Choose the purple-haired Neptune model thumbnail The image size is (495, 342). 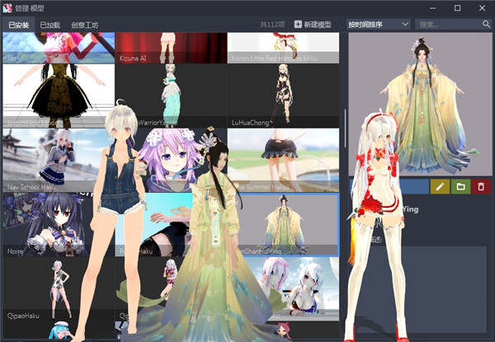click(171, 160)
